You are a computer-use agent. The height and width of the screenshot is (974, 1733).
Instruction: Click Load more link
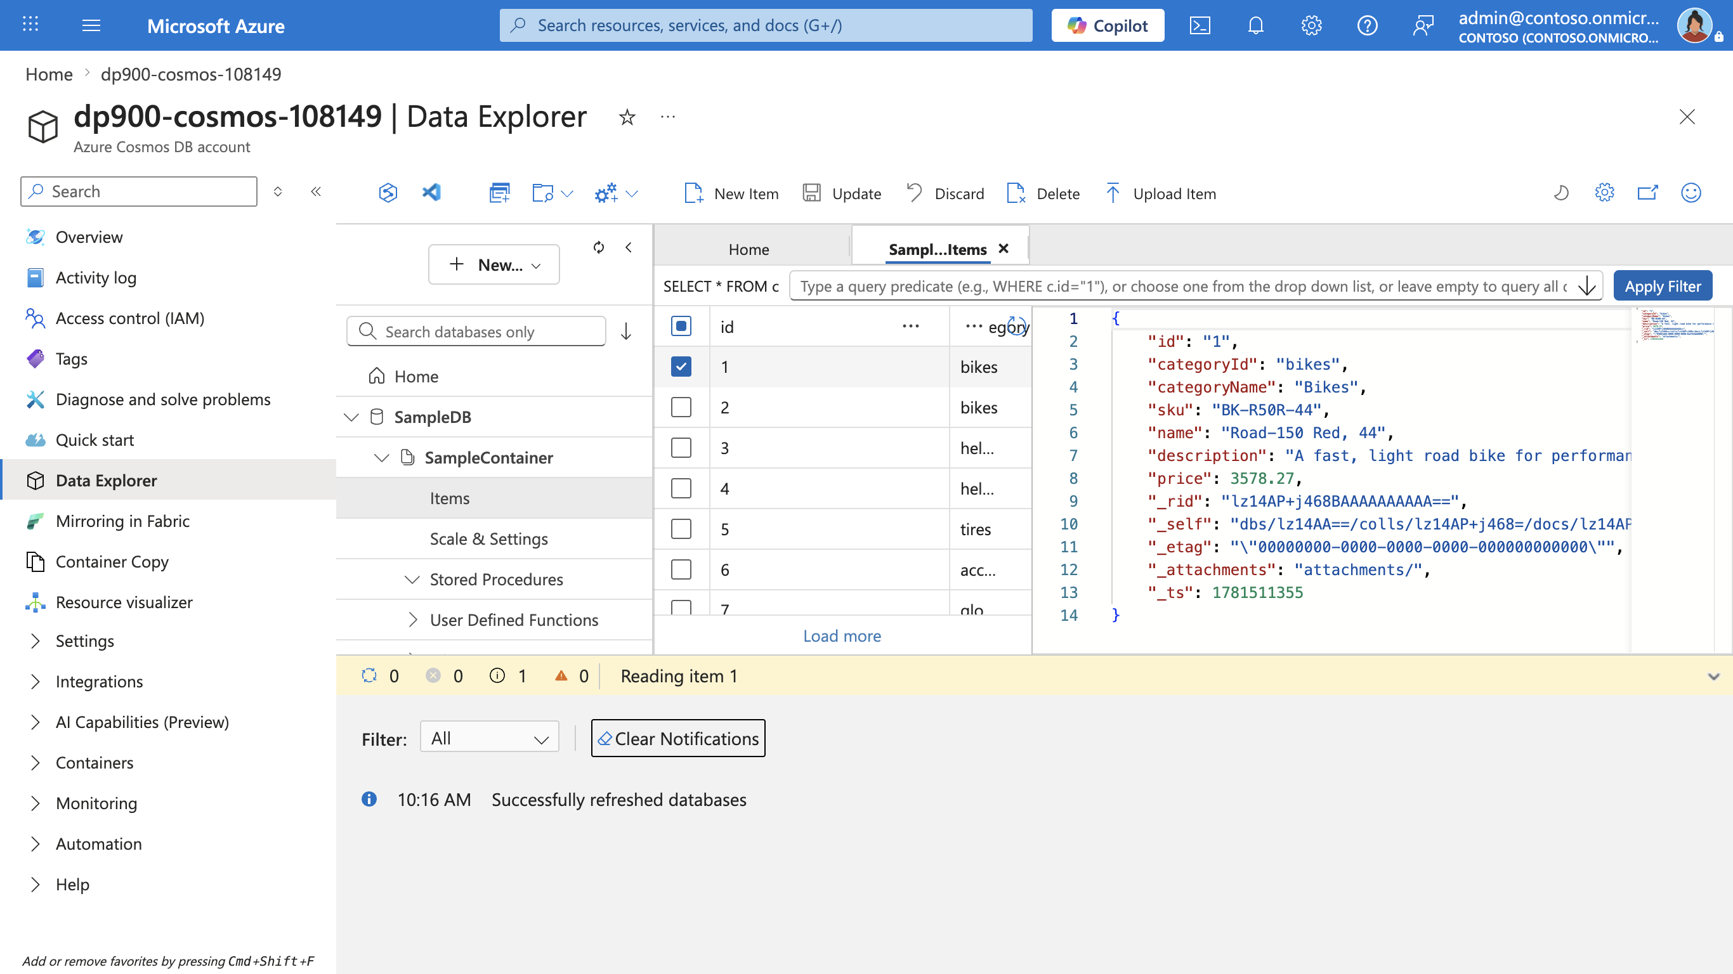842,635
